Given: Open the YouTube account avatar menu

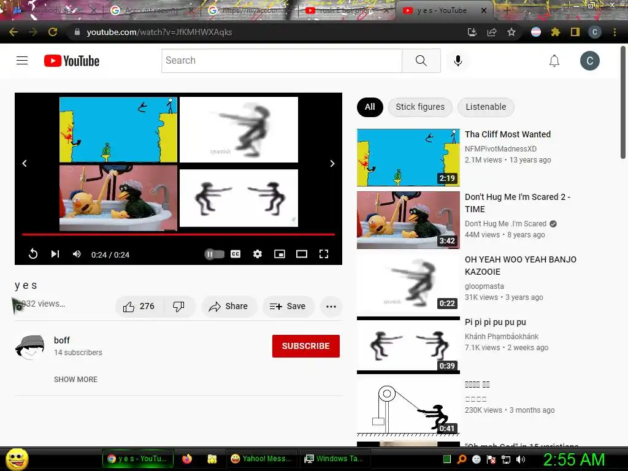Looking at the screenshot, I should coord(589,61).
